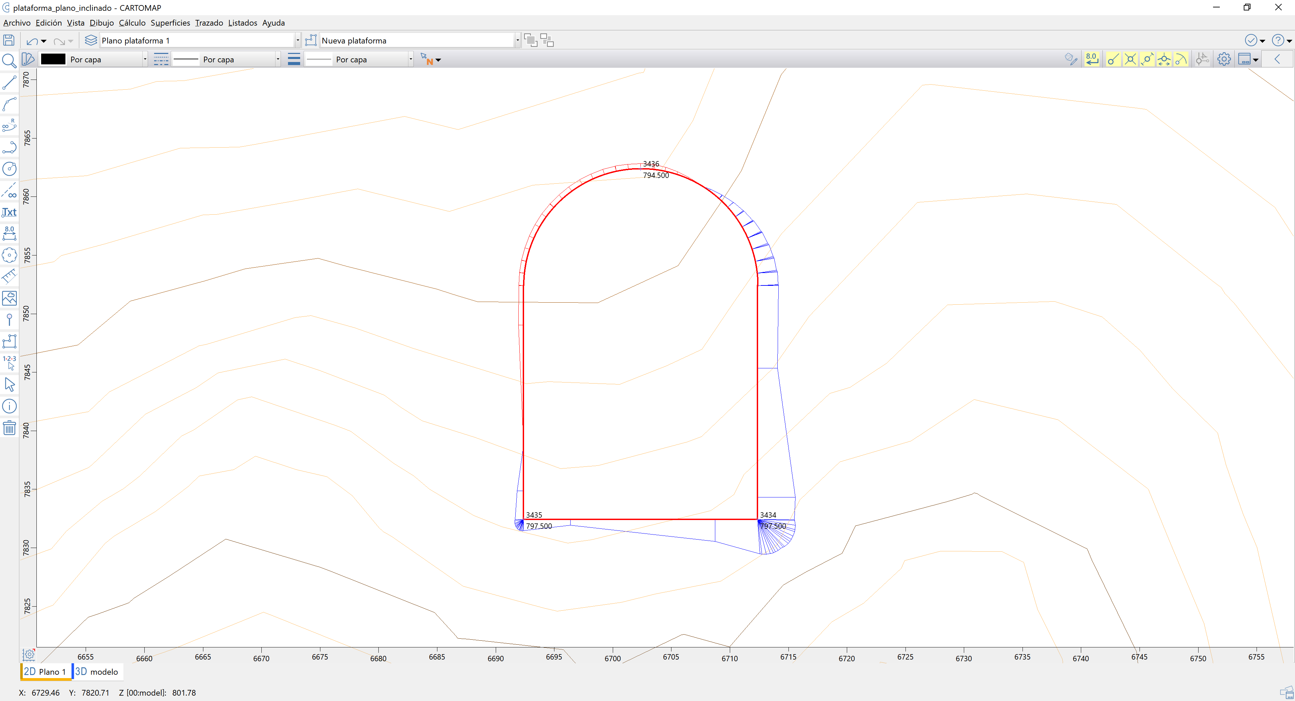The width and height of the screenshot is (1295, 701).
Task: Open the Superficies menu
Action: pos(170,23)
